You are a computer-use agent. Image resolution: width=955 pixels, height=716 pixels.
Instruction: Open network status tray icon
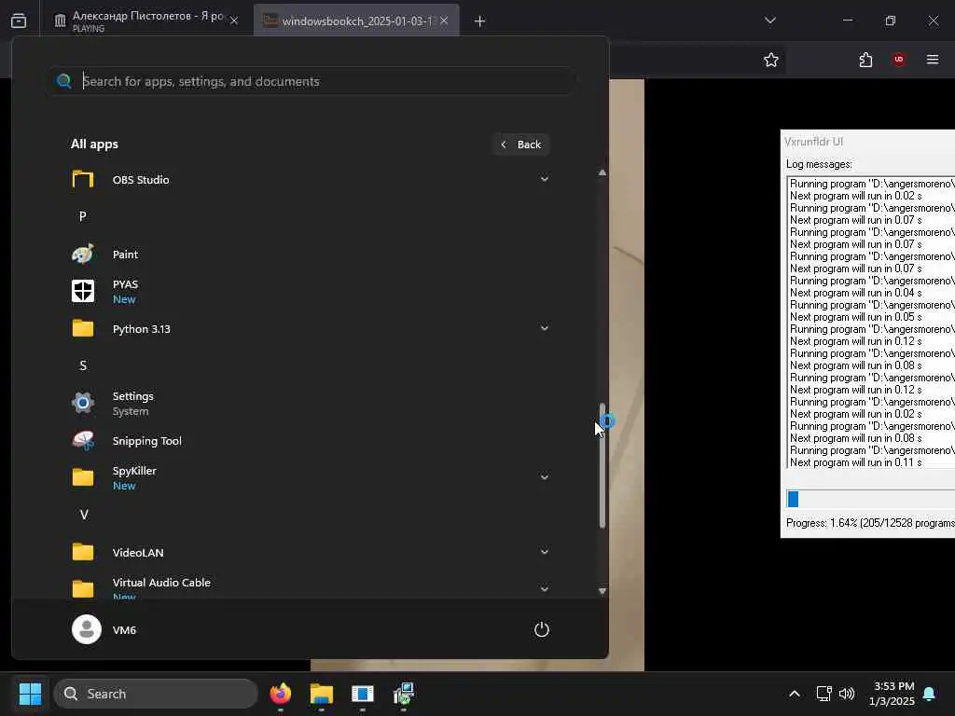click(x=824, y=694)
